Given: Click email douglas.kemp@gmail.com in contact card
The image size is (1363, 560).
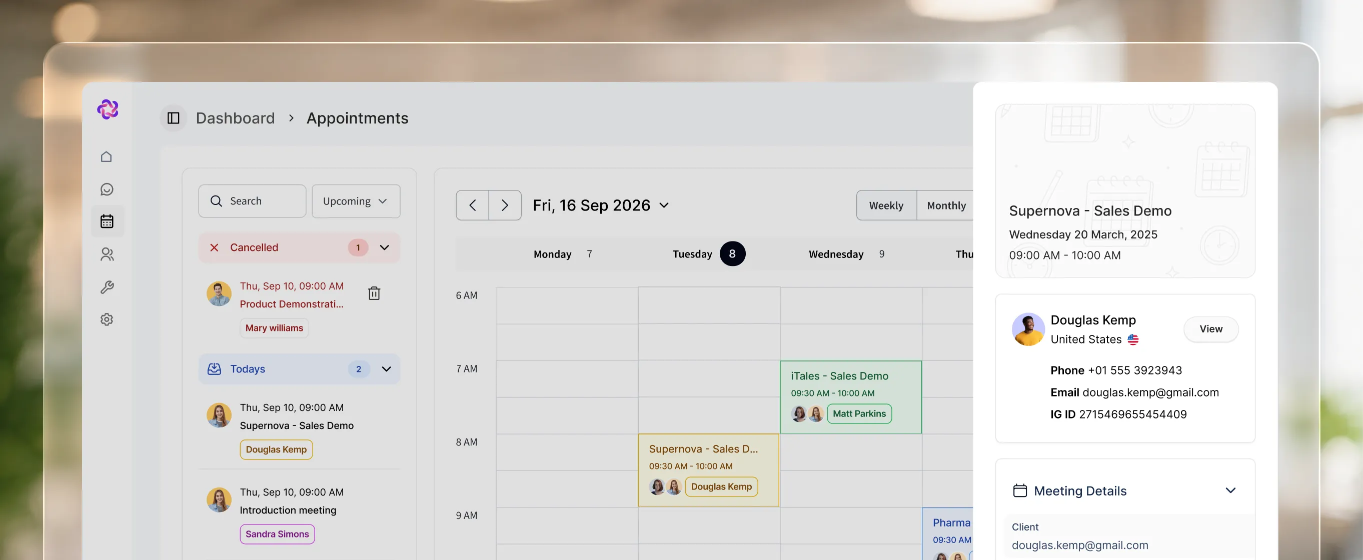Looking at the screenshot, I should 1150,392.
